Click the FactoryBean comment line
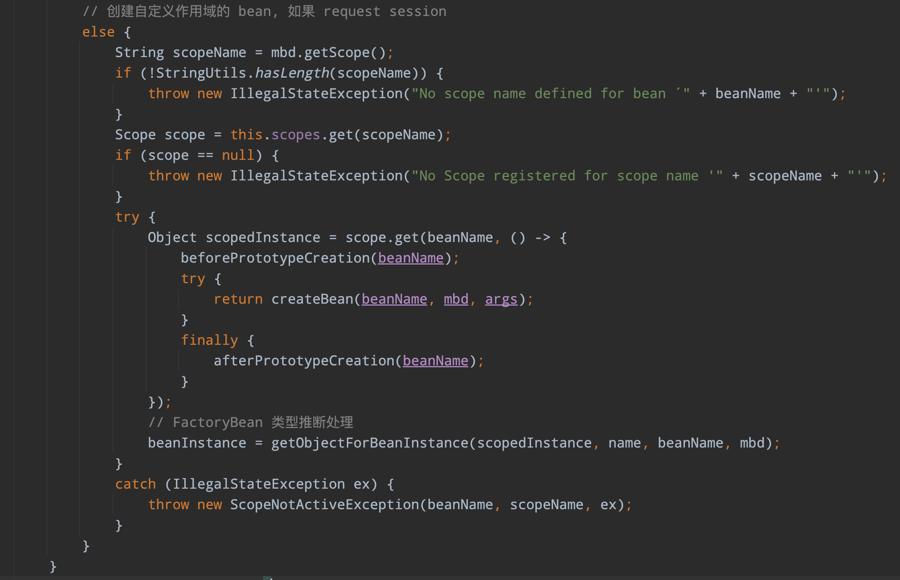This screenshot has width=900, height=580. [251, 422]
